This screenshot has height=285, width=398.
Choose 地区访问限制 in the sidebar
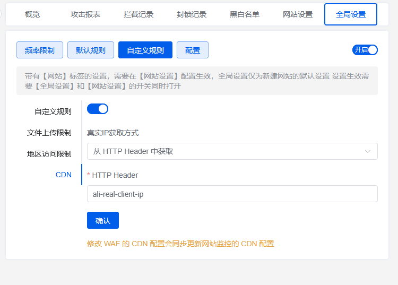click(x=49, y=154)
